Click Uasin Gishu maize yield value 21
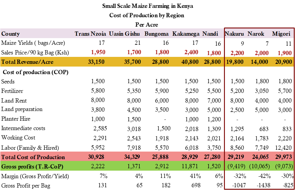The width and height of the screenshot is (295, 190). pyautogui.click(x=138, y=43)
